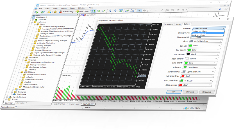Select the Equidistant Channel tool
This screenshot has width=234, height=132.
coord(167,10)
